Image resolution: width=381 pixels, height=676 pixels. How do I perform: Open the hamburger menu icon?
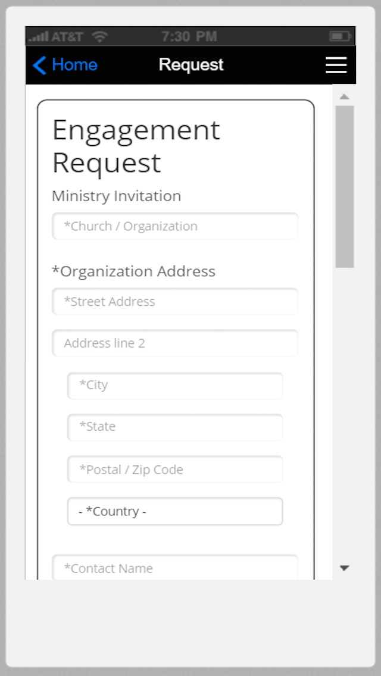(x=336, y=65)
